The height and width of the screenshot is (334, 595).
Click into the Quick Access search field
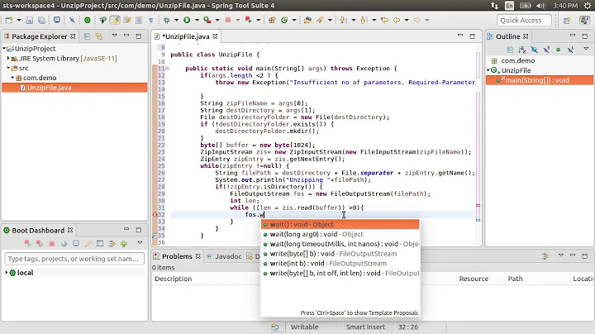pos(524,21)
